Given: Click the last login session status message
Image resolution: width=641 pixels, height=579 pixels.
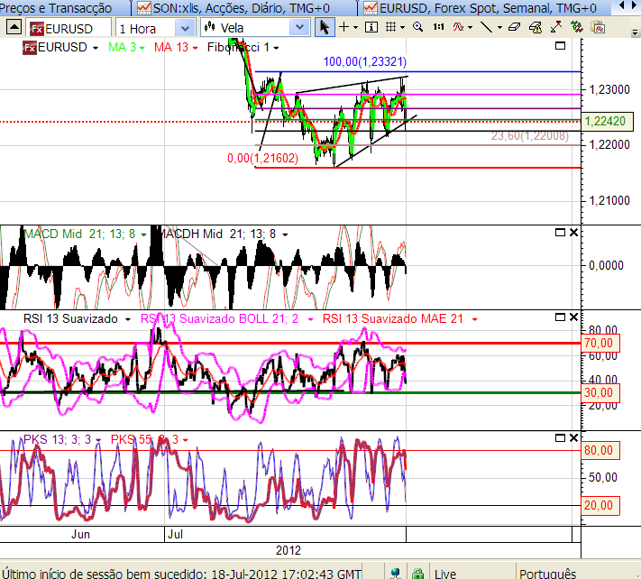Looking at the screenshot, I should [181, 574].
